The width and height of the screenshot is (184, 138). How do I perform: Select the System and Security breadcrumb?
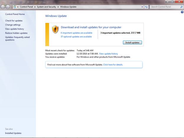[46, 7]
